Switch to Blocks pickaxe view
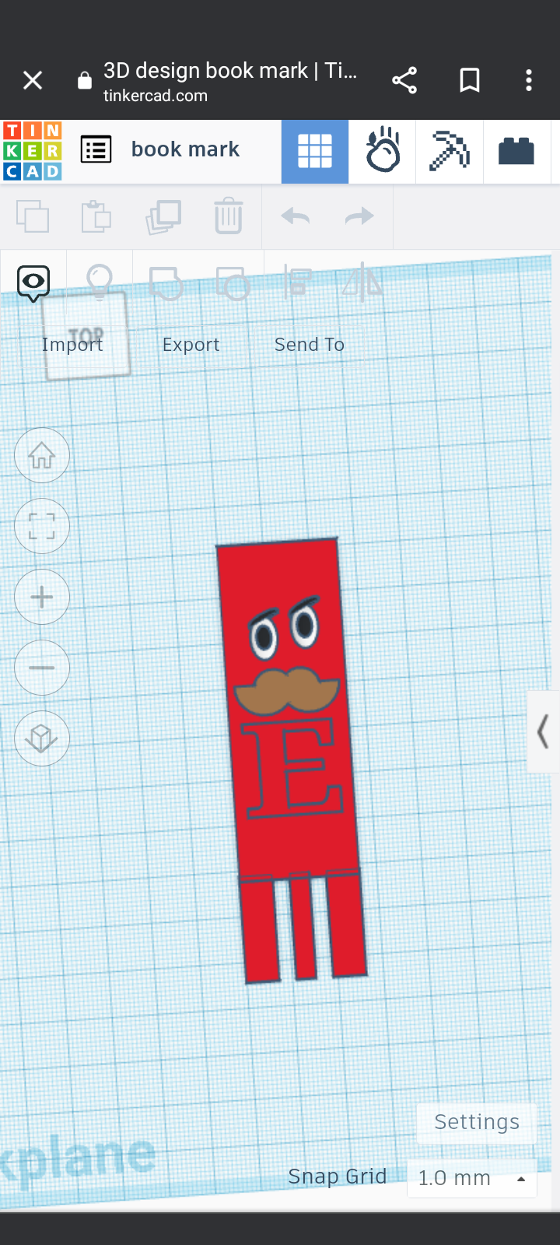Viewport: 560px width, 1245px height. click(x=450, y=151)
